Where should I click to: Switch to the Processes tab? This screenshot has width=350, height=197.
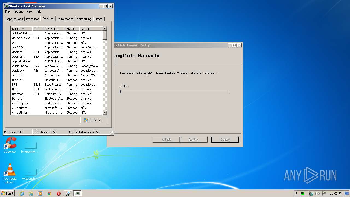[33, 19]
